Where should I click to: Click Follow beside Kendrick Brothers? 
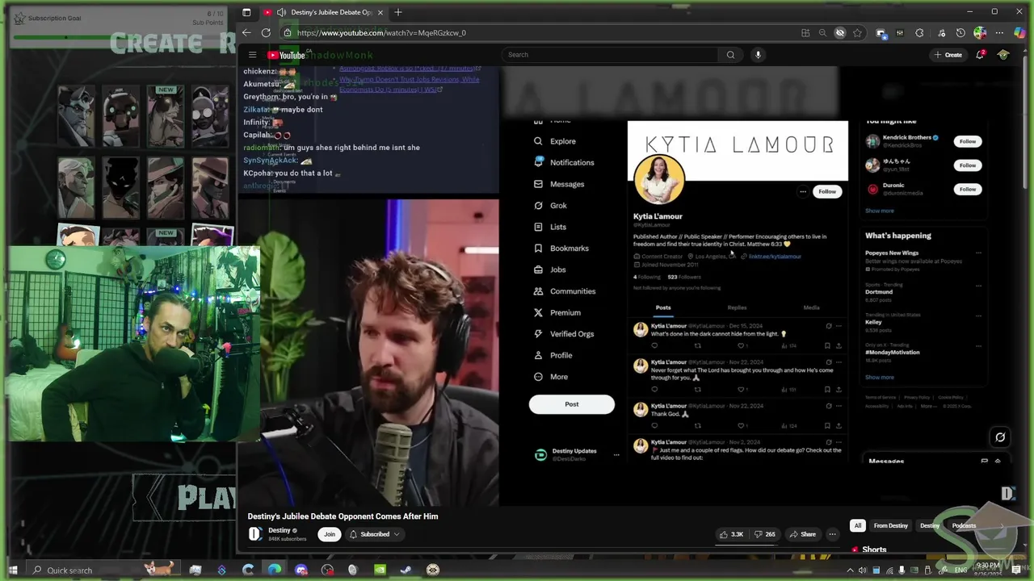click(968, 141)
